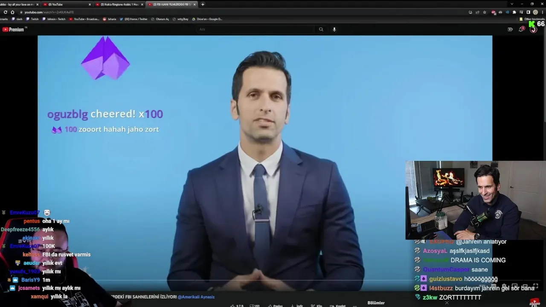The image size is (546, 307).
Task: Open the Oturum Aç bookmark
Action: [x=160, y=19]
